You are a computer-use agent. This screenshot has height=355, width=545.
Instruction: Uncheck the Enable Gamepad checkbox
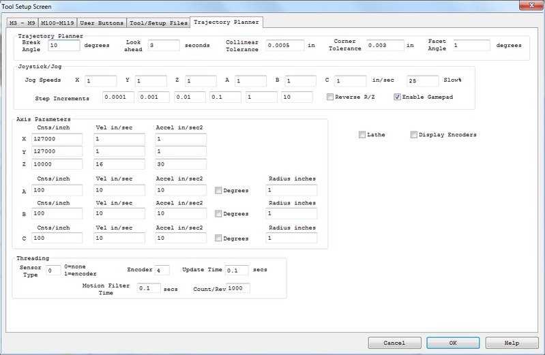(x=398, y=97)
